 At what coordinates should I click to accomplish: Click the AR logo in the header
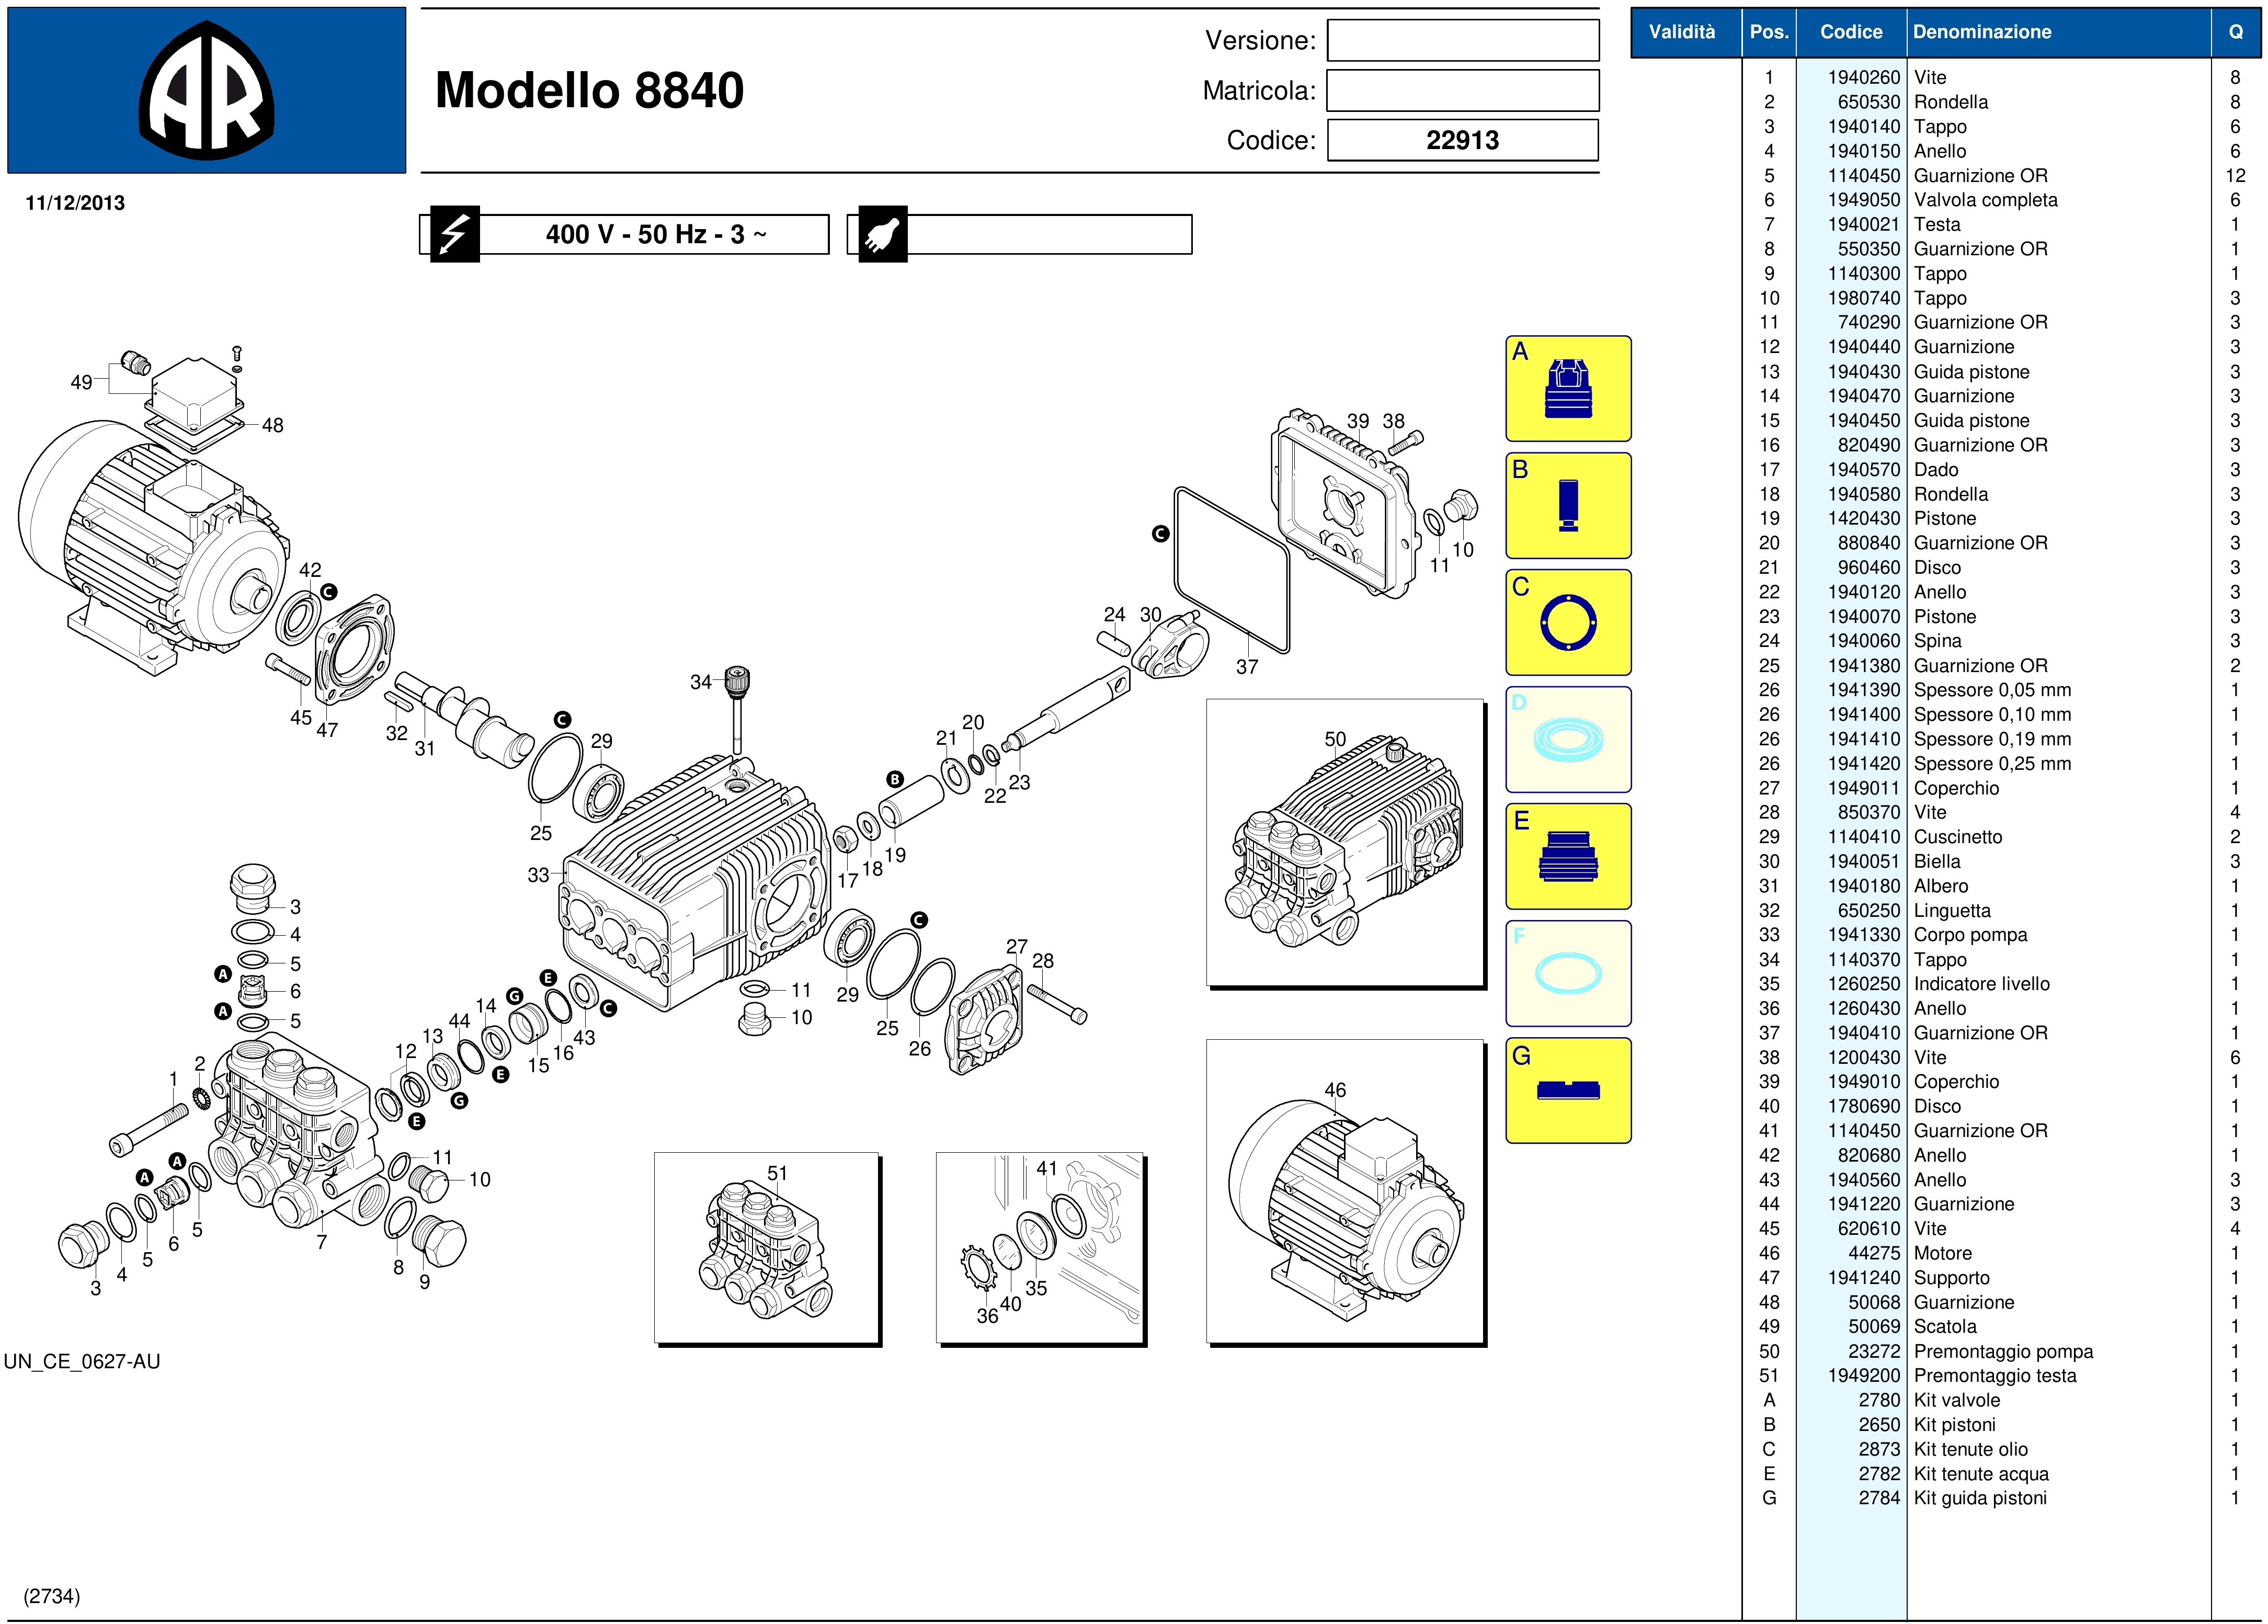206,91
